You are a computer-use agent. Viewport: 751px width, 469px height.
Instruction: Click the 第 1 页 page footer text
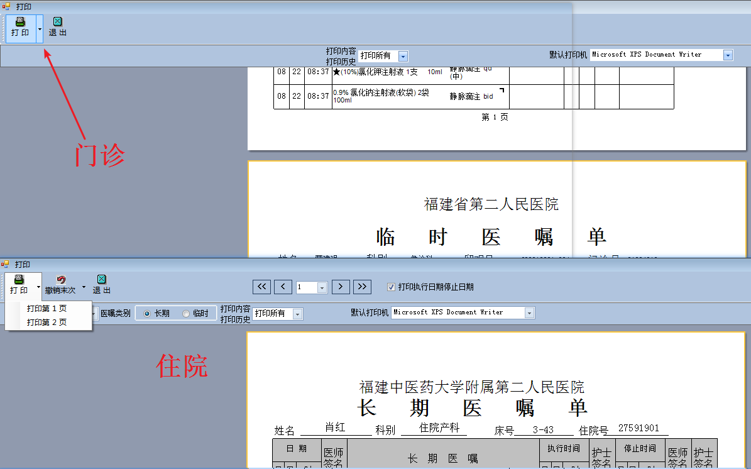pyautogui.click(x=495, y=117)
